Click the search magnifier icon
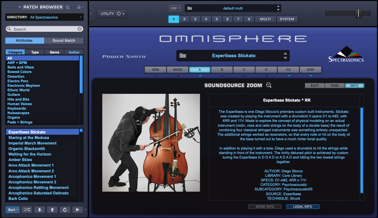This screenshot has width=378, height=218. 9,29
